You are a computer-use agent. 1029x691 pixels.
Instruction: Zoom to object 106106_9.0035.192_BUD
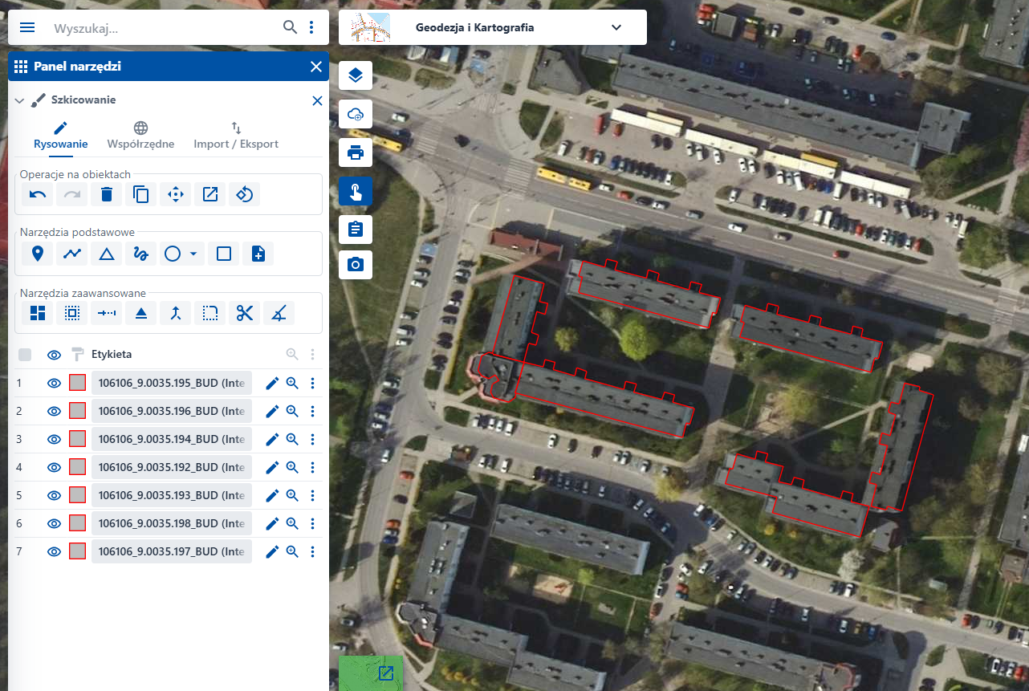(292, 468)
